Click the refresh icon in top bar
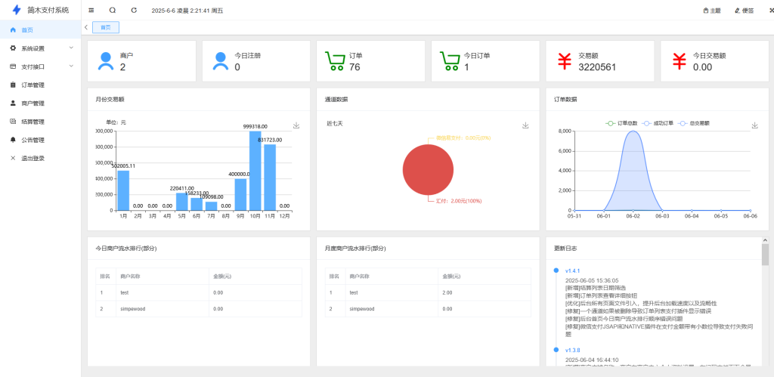Screen dimensions: 774x377 (134, 11)
